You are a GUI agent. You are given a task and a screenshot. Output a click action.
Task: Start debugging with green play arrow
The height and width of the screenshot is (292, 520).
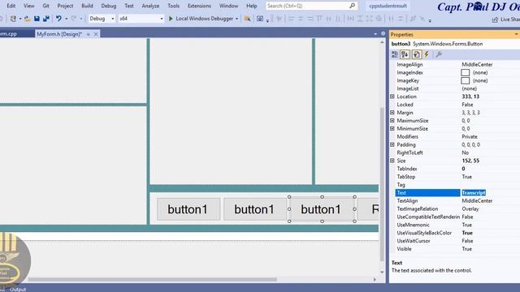click(171, 19)
